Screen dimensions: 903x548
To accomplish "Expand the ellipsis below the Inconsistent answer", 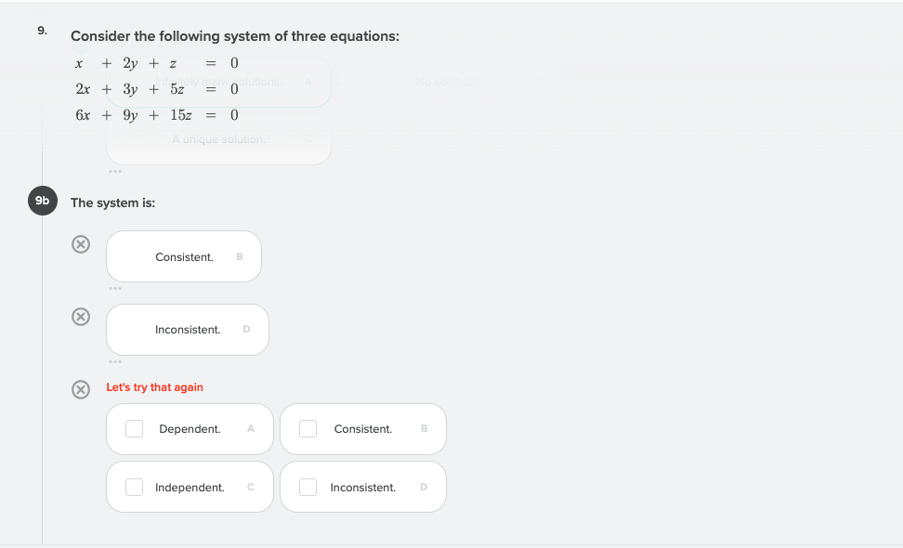I will pos(114,360).
